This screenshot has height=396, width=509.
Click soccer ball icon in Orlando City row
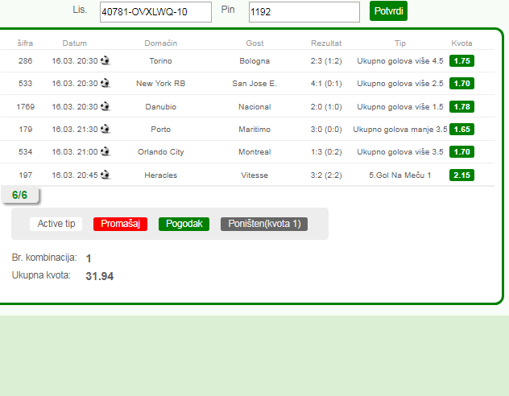click(x=105, y=151)
